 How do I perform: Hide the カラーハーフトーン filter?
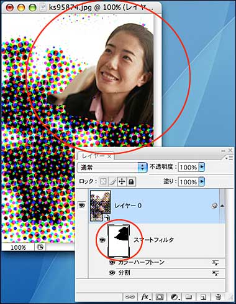(112, 262)
